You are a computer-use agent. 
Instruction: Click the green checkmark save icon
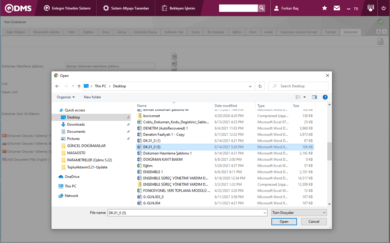380,22
